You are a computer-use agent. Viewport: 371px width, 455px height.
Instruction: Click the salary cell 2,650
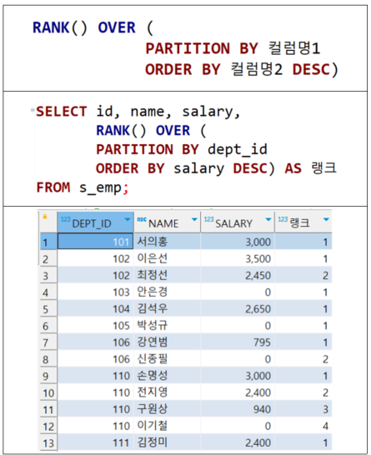(x=238, y=308)
